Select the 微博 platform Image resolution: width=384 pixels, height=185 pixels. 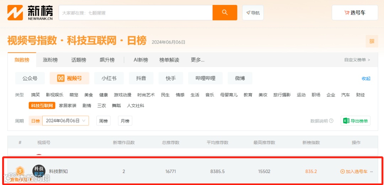240,78
